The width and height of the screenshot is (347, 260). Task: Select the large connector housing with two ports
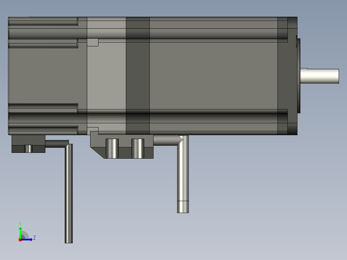point(122,145)
